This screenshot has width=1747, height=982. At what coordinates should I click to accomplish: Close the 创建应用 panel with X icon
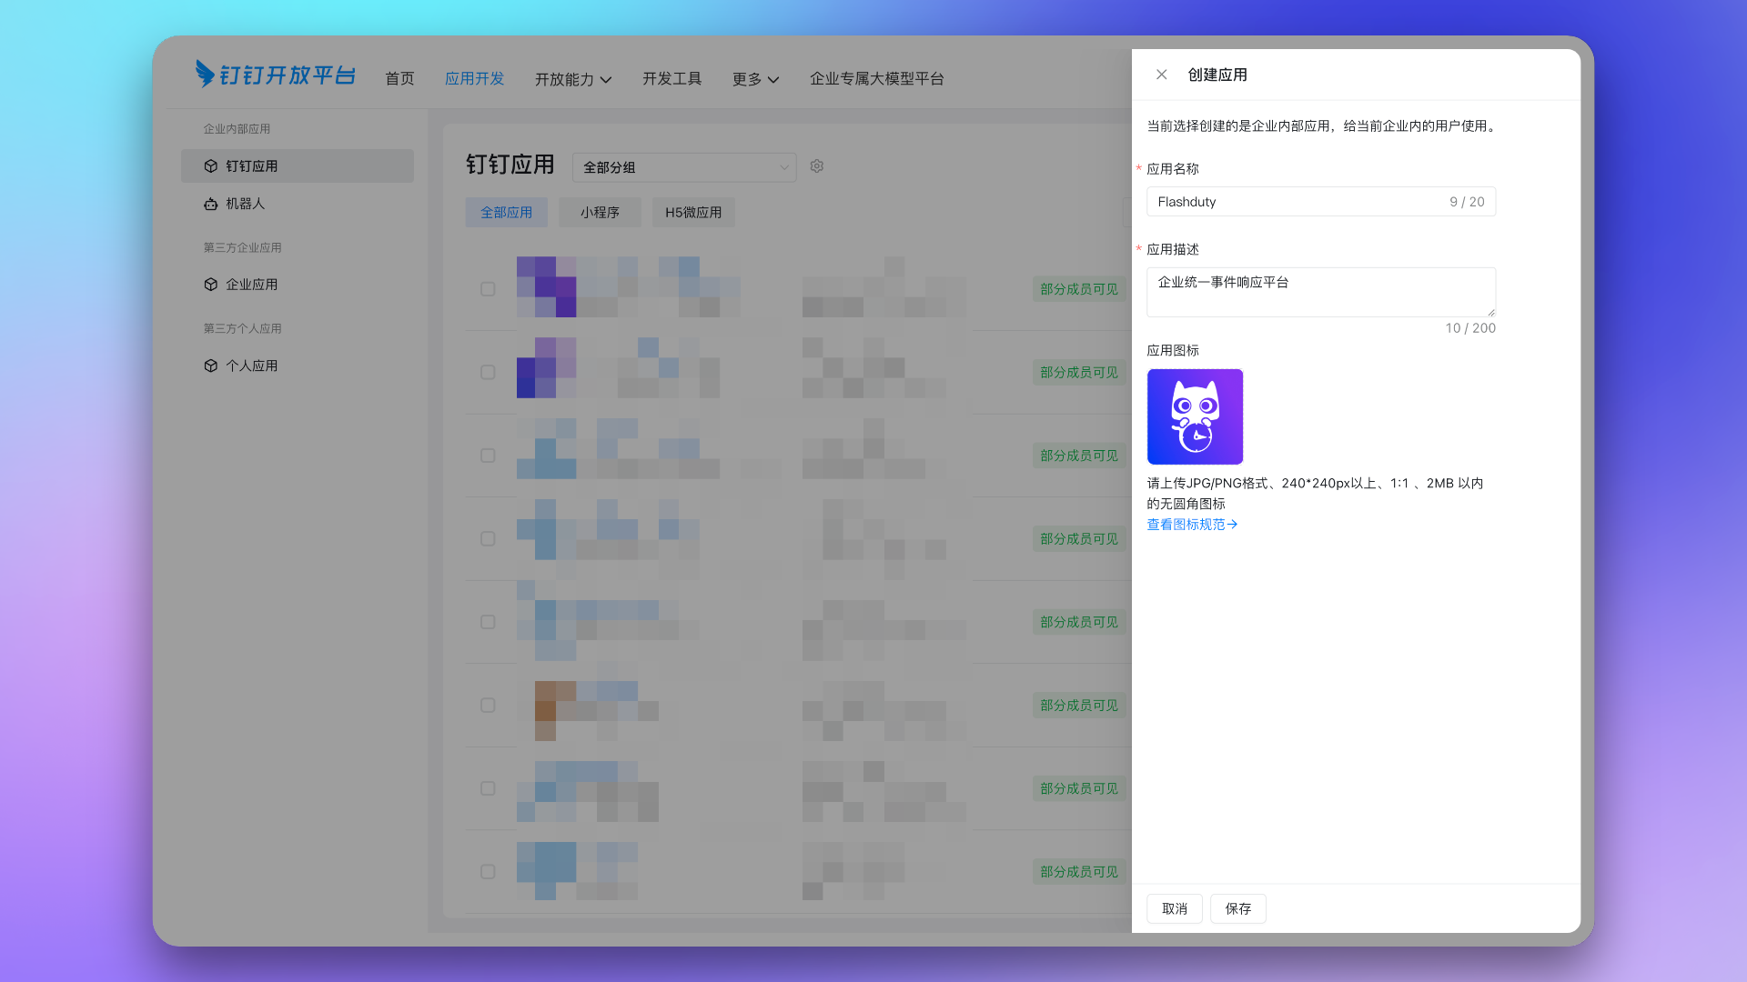click(x=1161, y=75)
